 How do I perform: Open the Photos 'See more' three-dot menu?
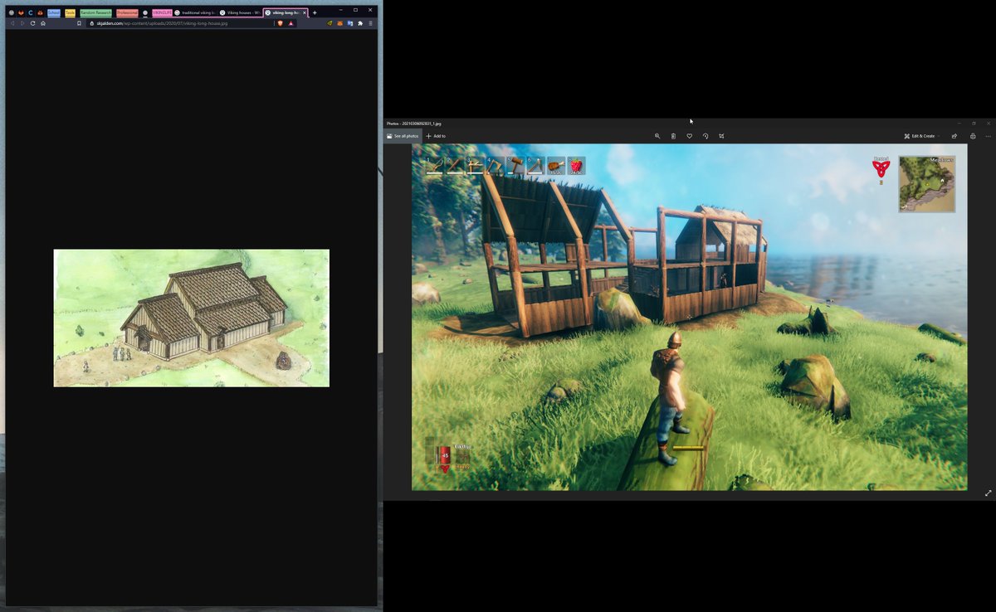pyautogui.click(x=988, y=136)
